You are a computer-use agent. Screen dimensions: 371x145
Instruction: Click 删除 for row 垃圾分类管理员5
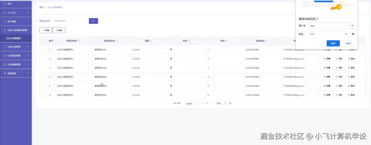(351, 86)
